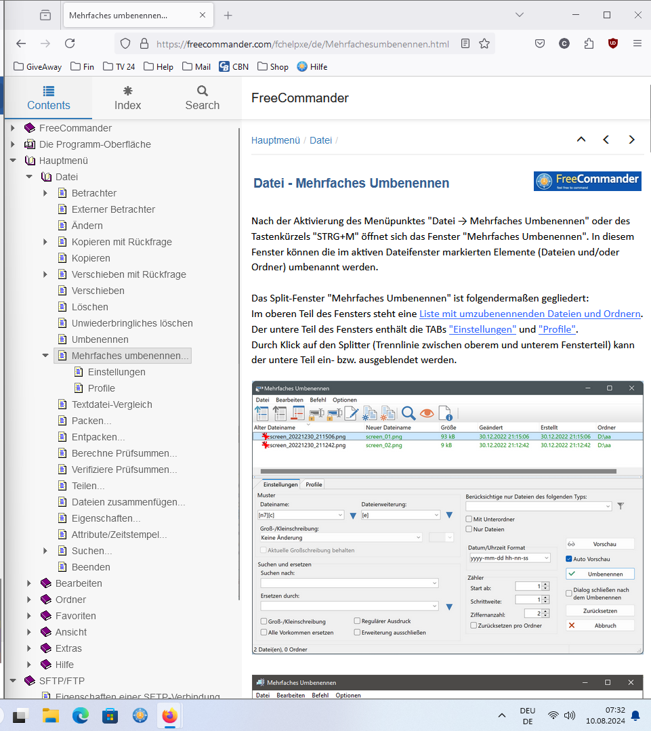Viewport: 651px width, 731px height.
Task: Go back using browser back arrow
Action: tap(21, 44)
